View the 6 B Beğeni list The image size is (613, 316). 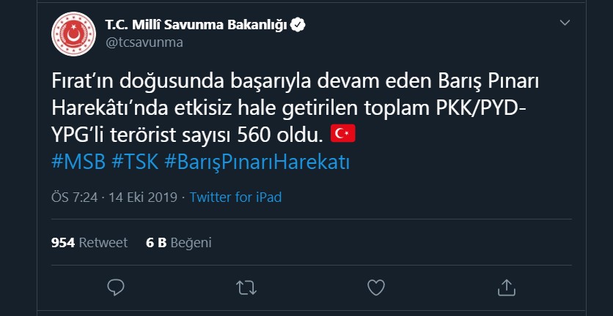(179, 243)
